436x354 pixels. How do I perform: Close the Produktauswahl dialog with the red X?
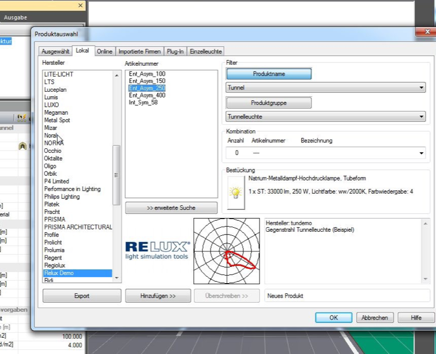click(x=427, y=32)
